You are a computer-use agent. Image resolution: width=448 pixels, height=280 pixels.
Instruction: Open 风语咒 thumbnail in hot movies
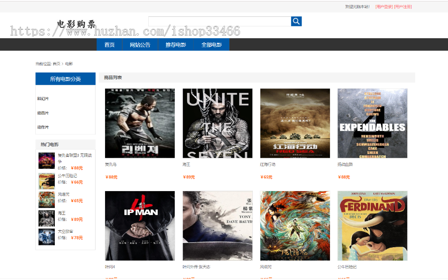tap(47, 200)
